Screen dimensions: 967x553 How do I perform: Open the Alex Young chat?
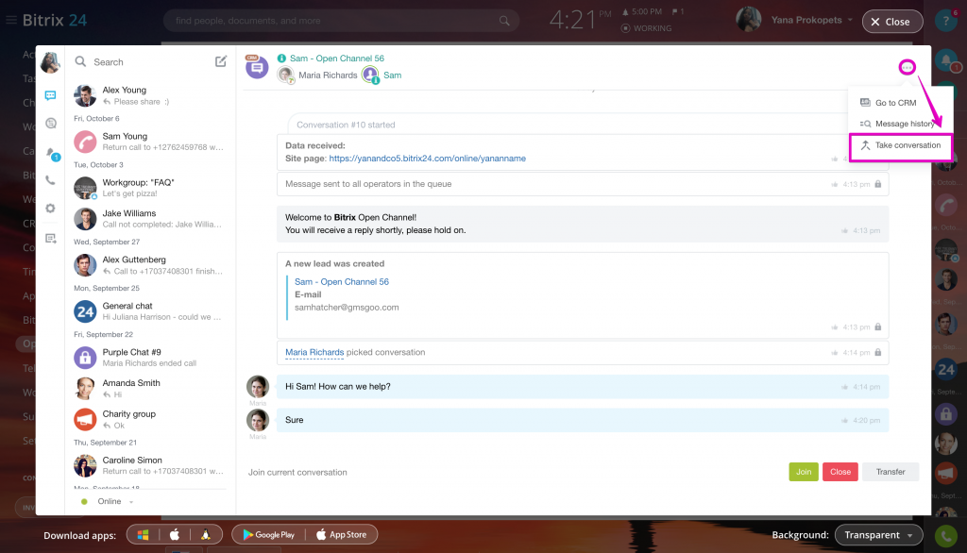click(148, 95)
